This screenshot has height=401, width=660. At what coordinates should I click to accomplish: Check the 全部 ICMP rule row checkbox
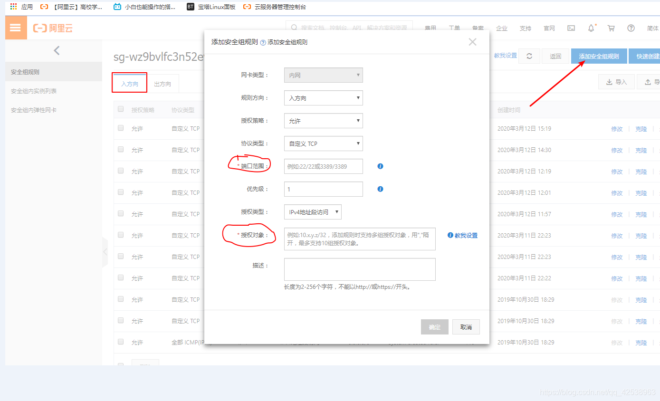pyautogui.click(x=121, y=342)
